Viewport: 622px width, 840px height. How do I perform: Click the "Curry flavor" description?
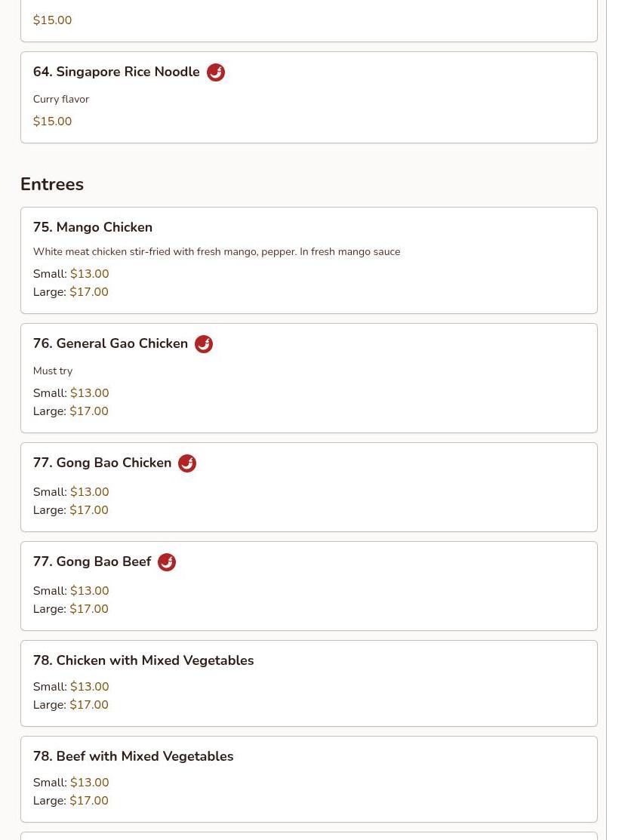click(x=61, y=99)
